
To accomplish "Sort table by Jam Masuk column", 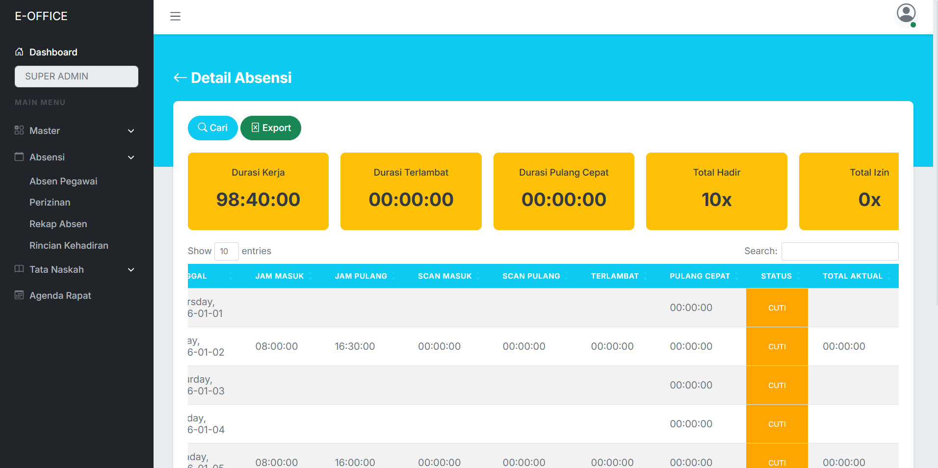I will click(280, 276).
